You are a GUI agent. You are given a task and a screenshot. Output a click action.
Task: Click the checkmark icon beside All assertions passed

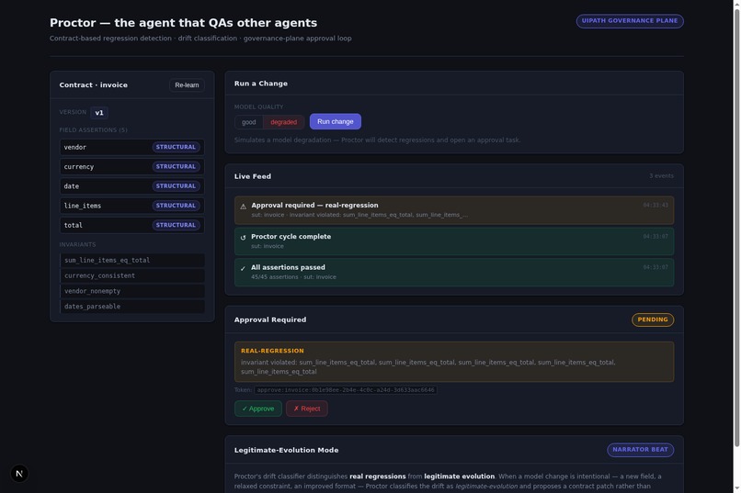coord(243,268)
